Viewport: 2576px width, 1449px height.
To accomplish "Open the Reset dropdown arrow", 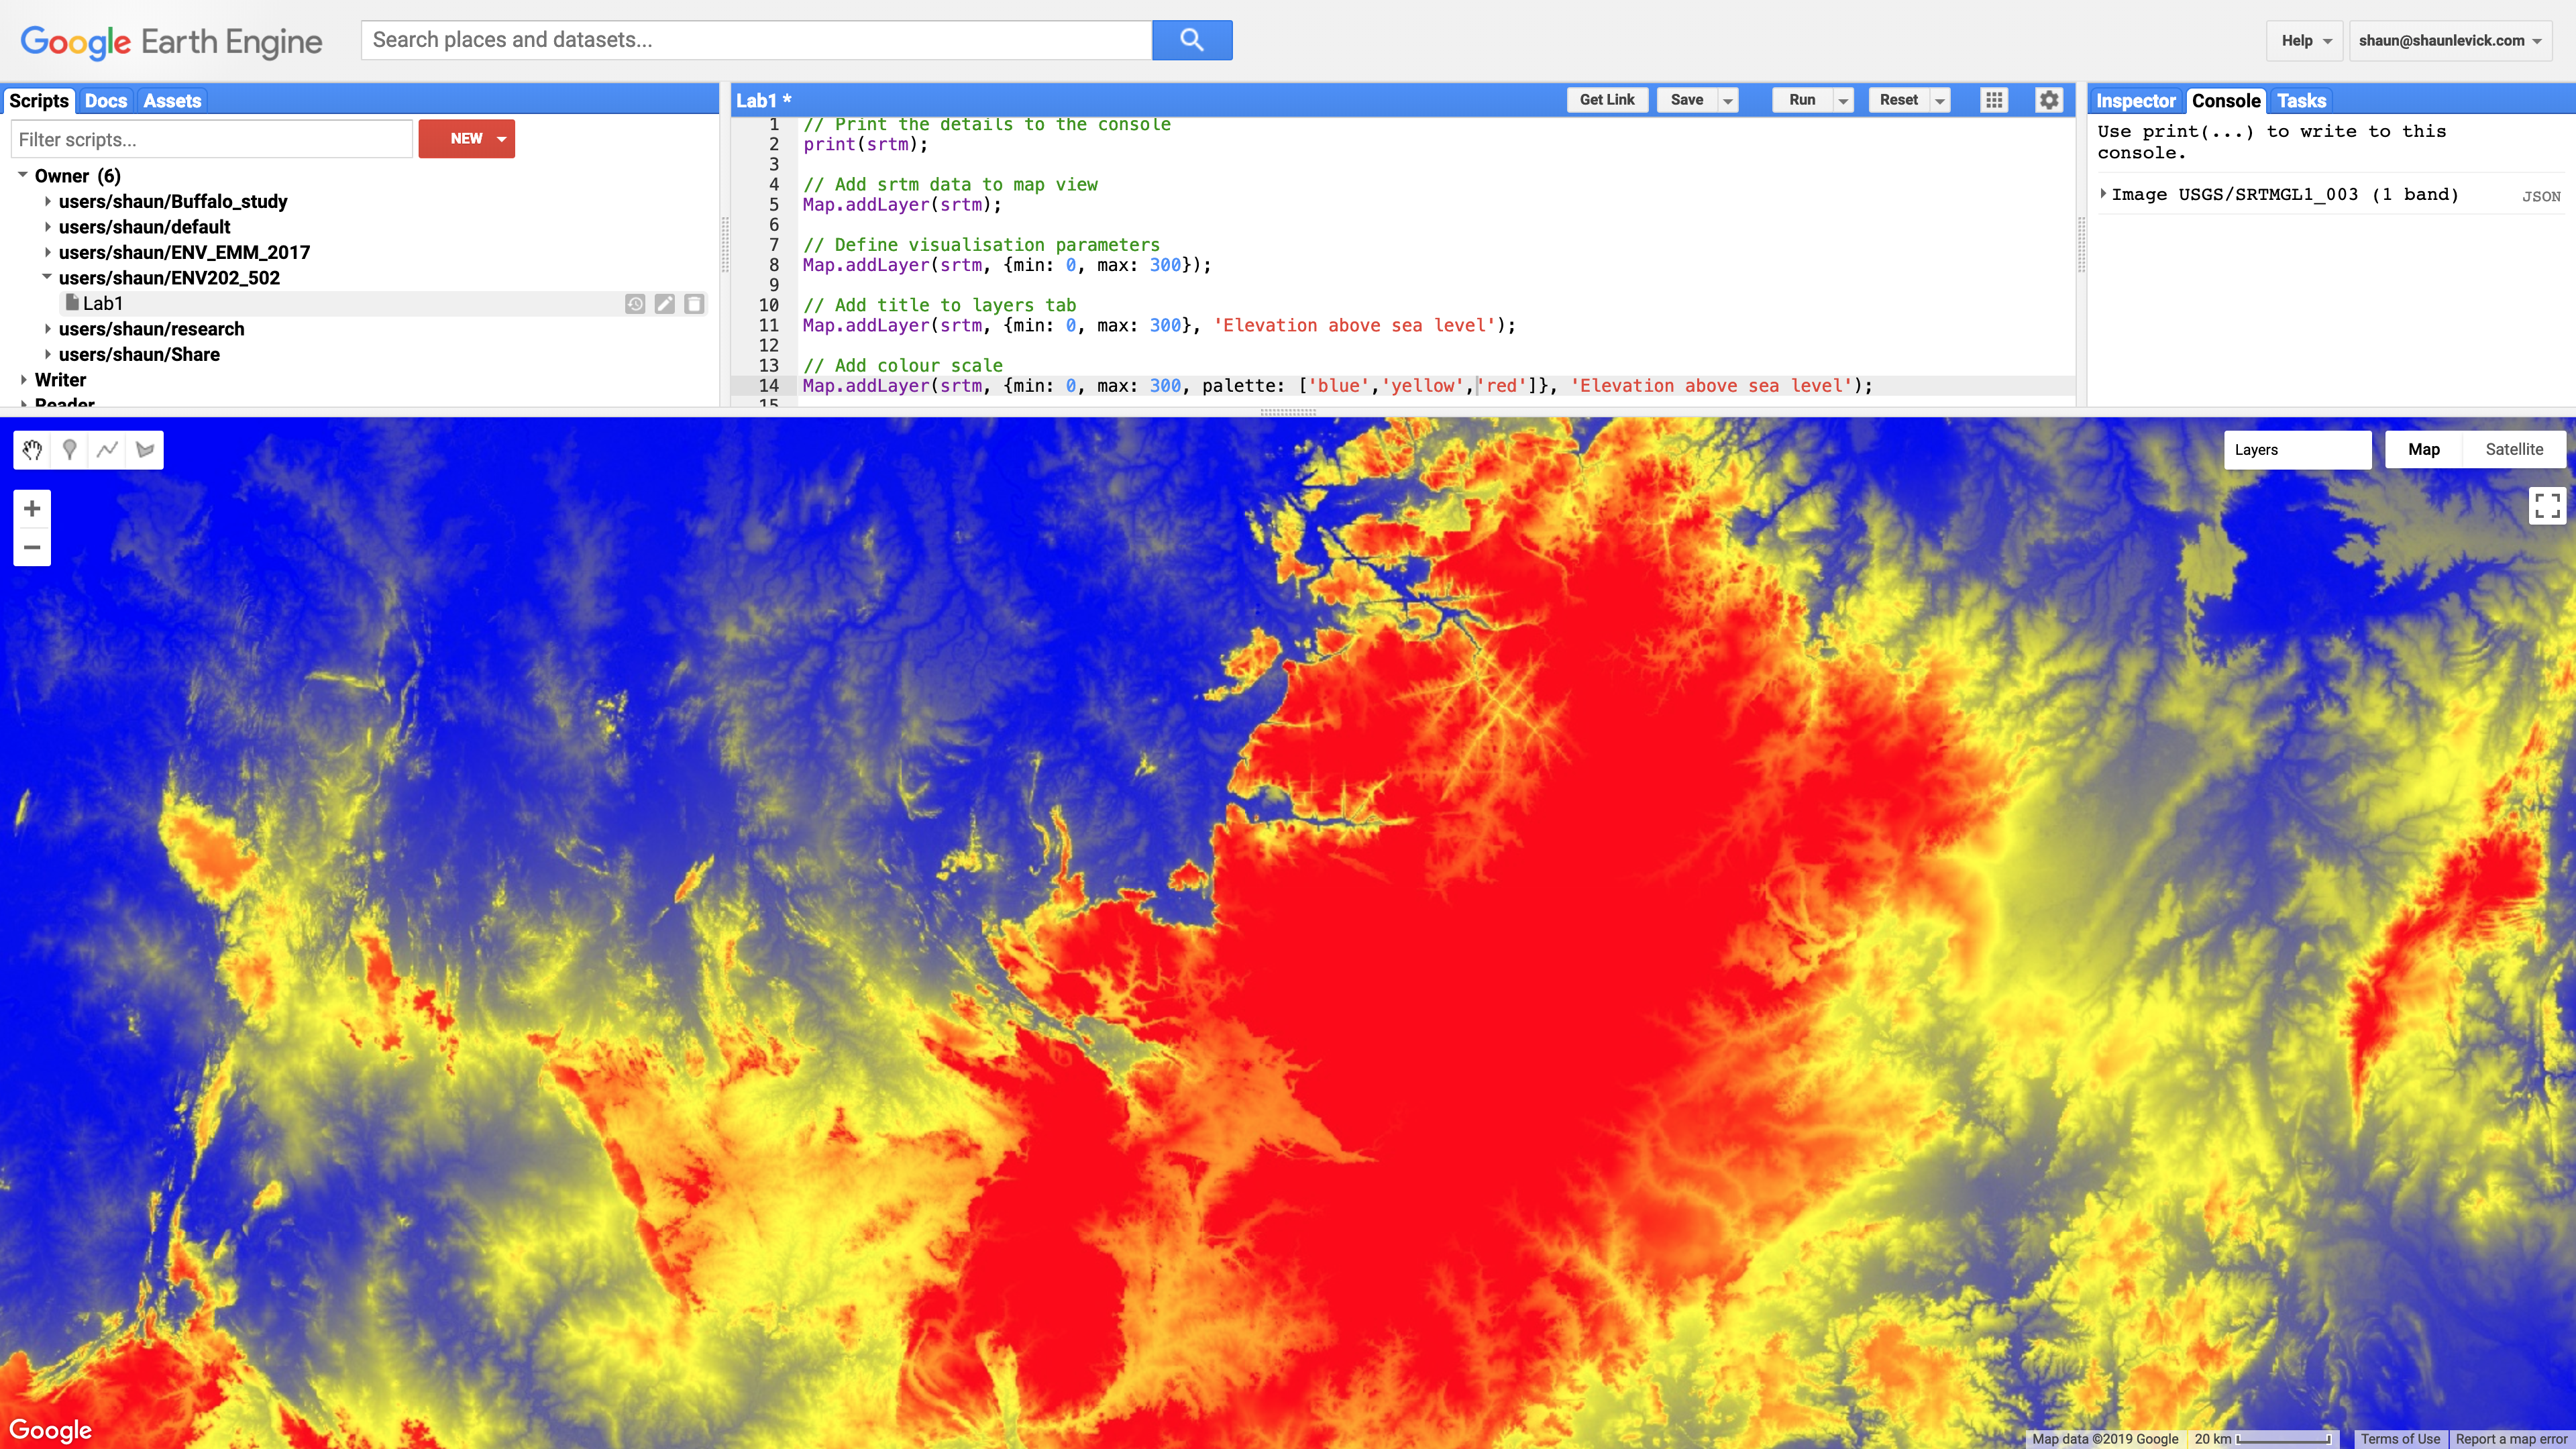I will (1940, 100).
